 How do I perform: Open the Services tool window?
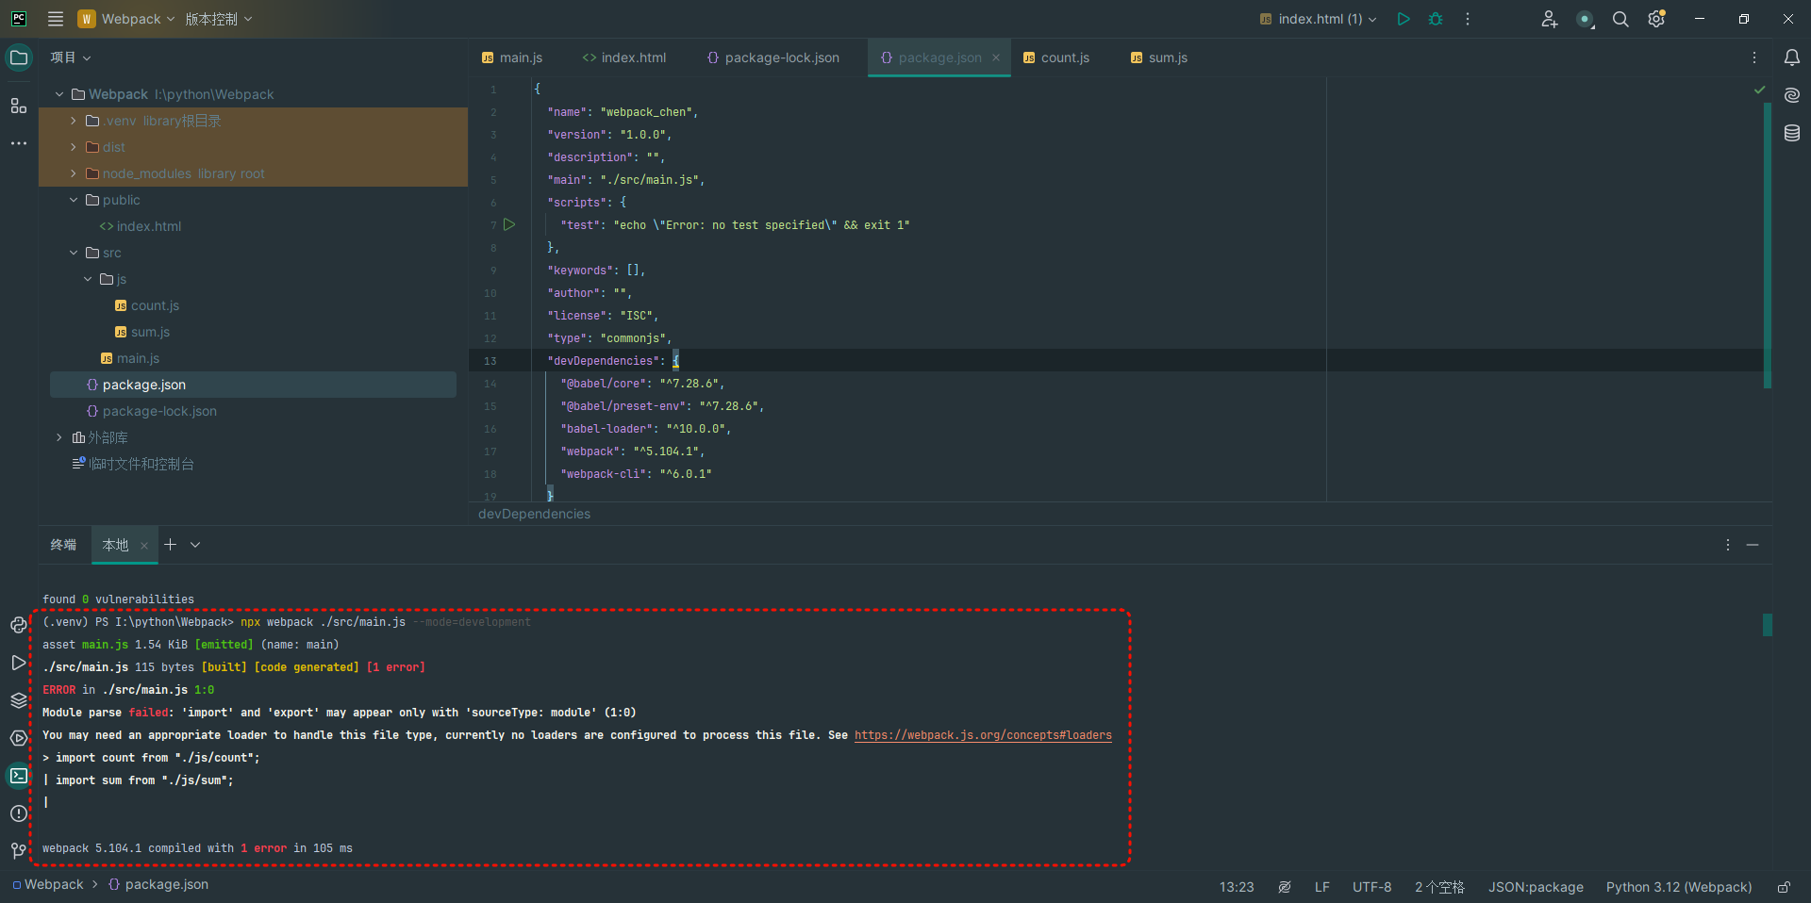coord(19,738)
